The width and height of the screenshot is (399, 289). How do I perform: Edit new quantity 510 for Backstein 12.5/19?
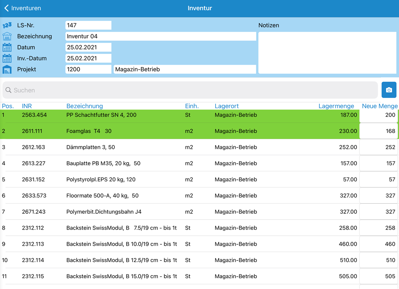pyautogui.click(x=379, y=260)
